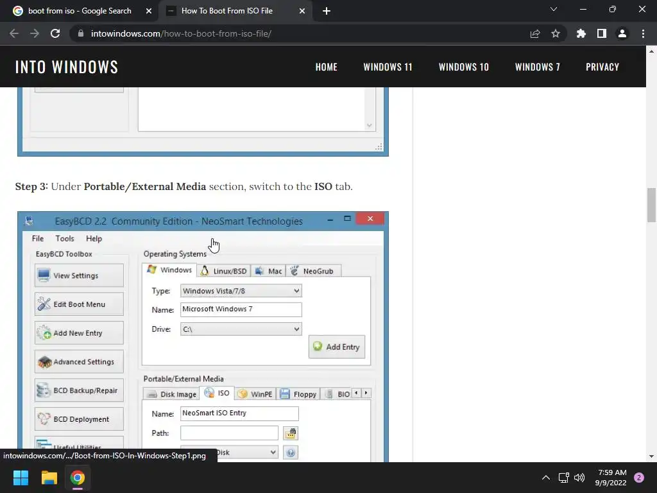Screen dimensions: 657x493
Task: Click the address bar URL
Action: pos(181,33)
